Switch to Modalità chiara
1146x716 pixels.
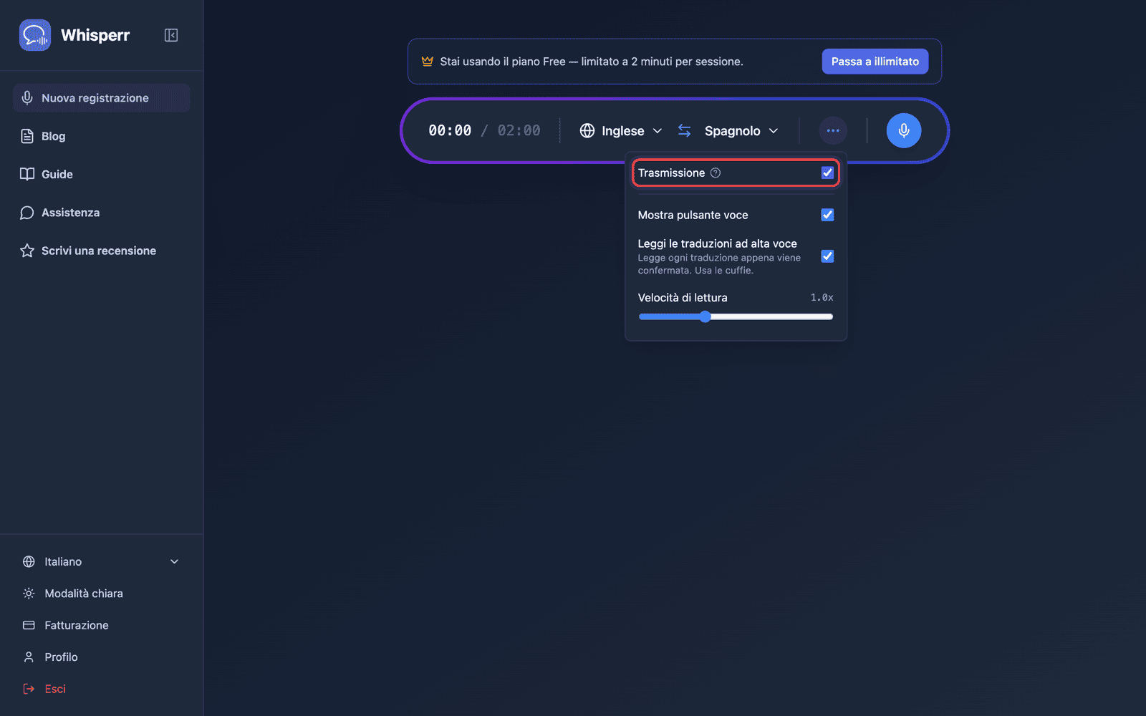coord(101,594)
